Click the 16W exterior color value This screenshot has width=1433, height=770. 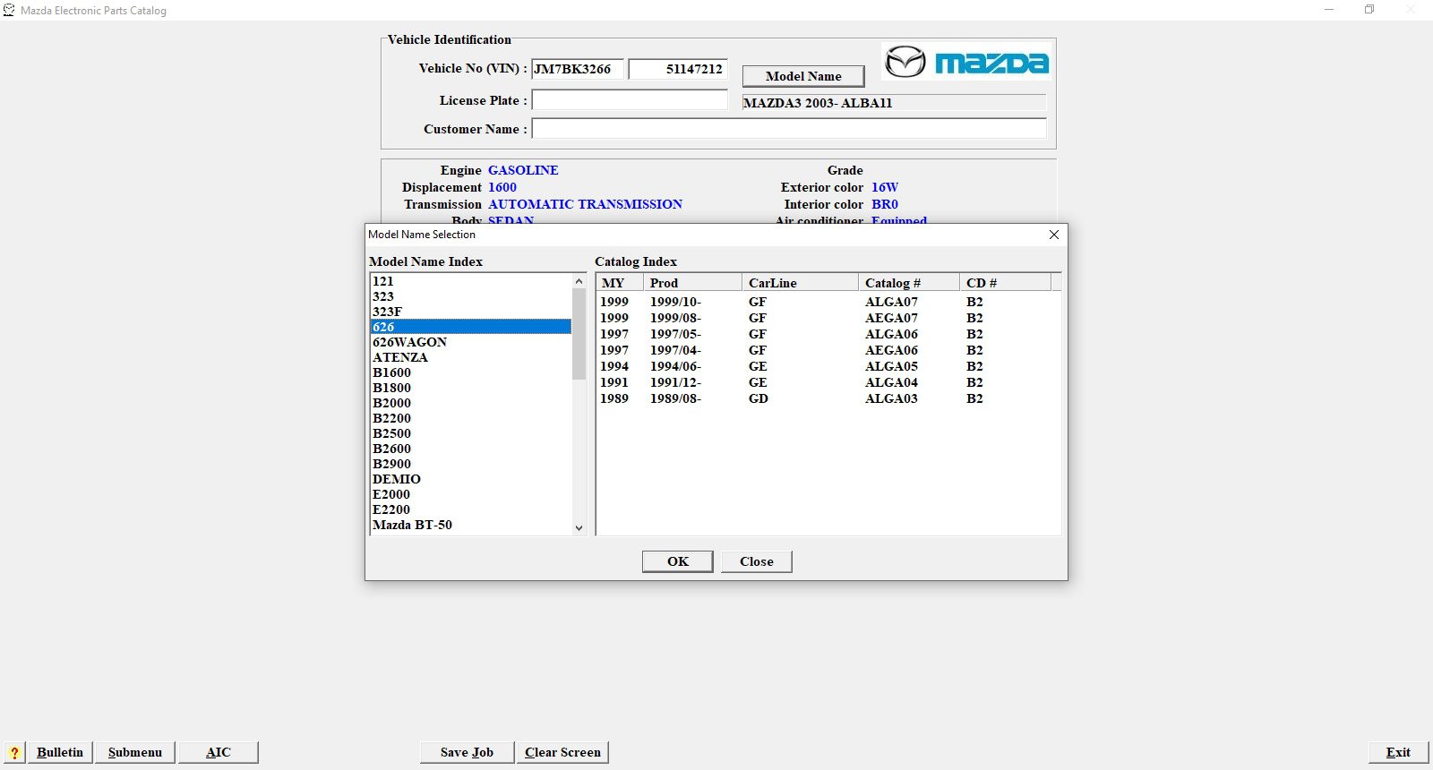pos(885,187)
